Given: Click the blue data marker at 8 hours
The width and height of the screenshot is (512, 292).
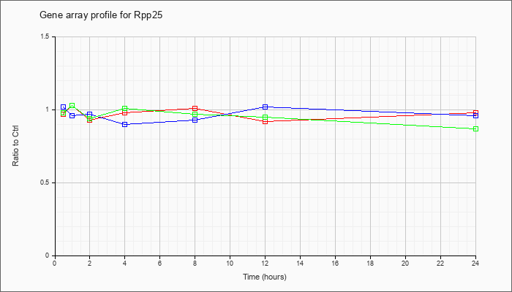Looking at the screenshot, I should (195, 120).
